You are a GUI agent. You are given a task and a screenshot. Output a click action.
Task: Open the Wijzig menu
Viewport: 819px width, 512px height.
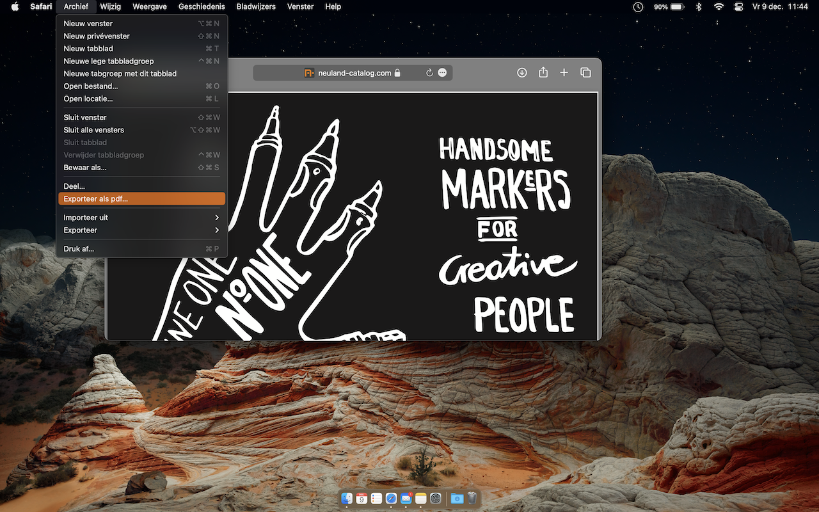tap(110, 6)
